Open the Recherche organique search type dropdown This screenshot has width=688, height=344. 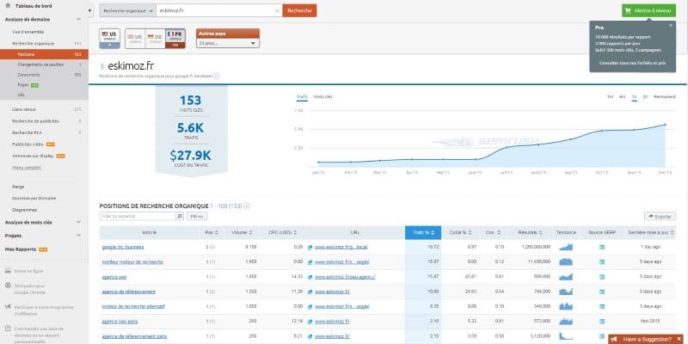(x=127, y=10)
